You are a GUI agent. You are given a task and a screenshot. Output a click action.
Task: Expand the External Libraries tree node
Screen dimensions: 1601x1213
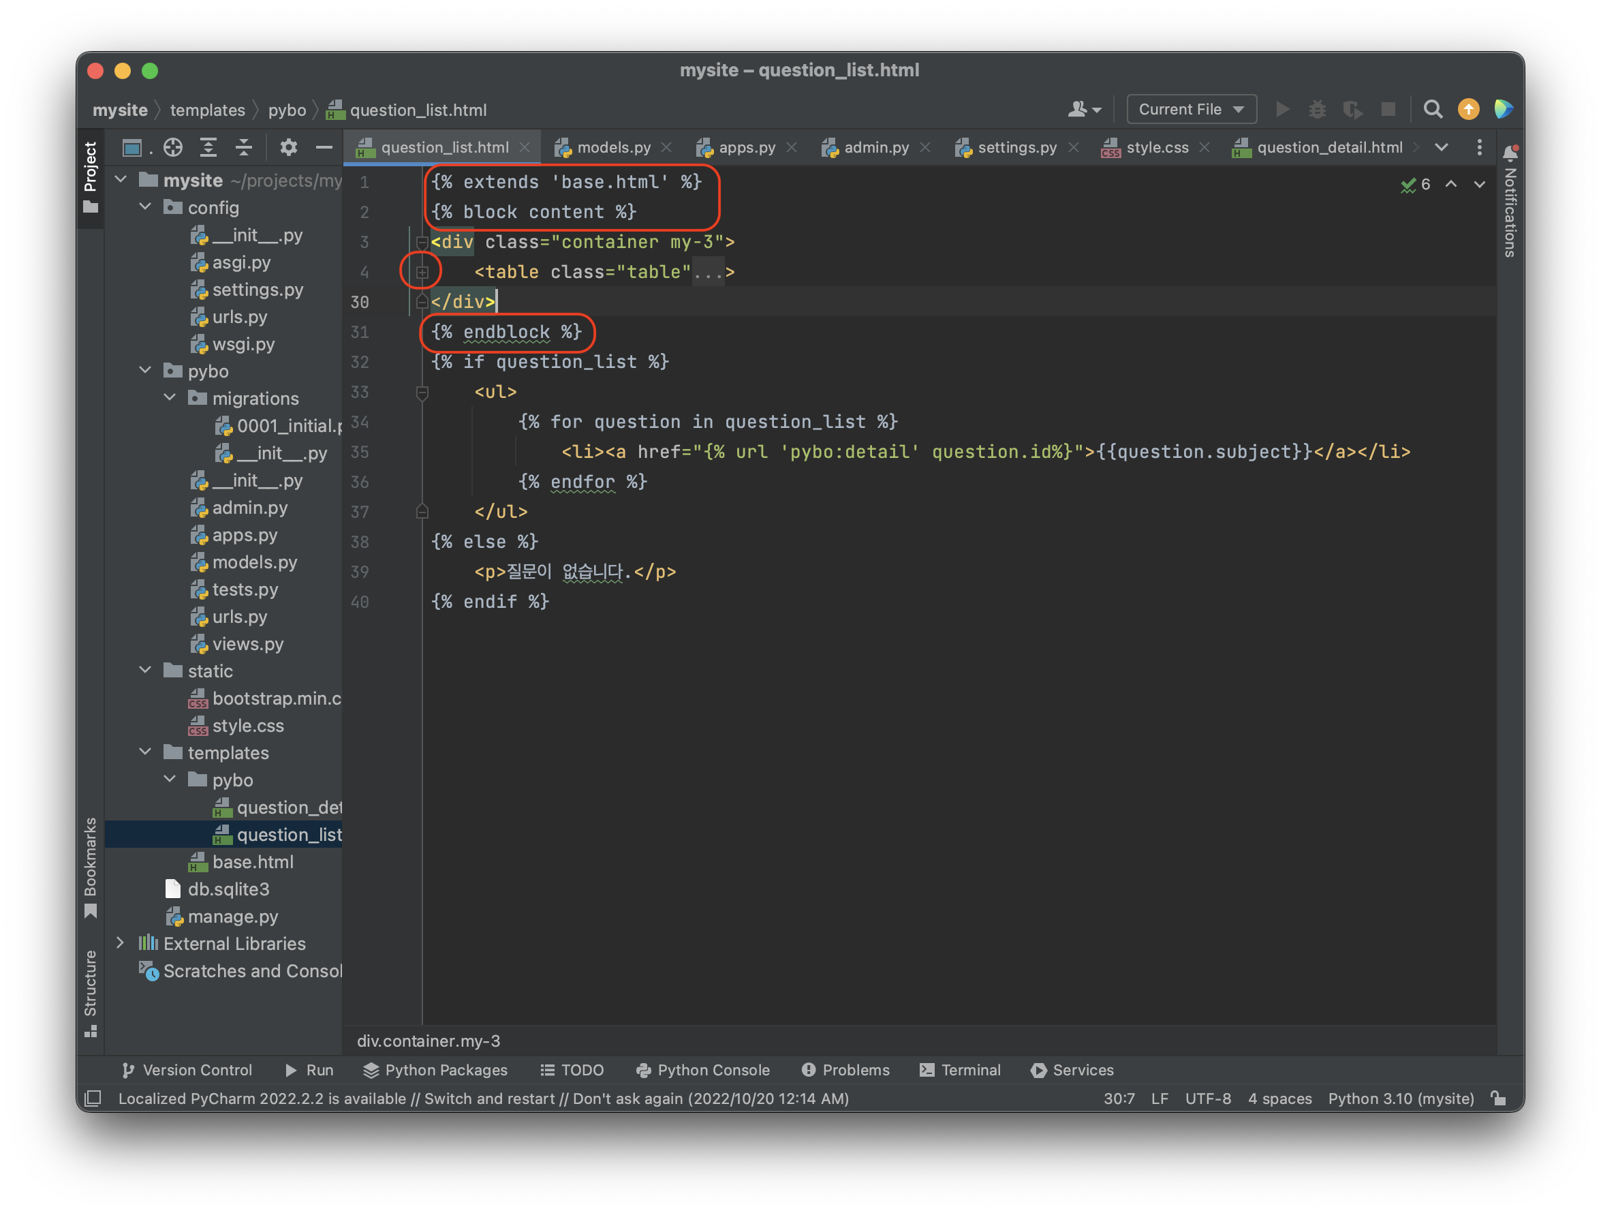pos(121,943)
